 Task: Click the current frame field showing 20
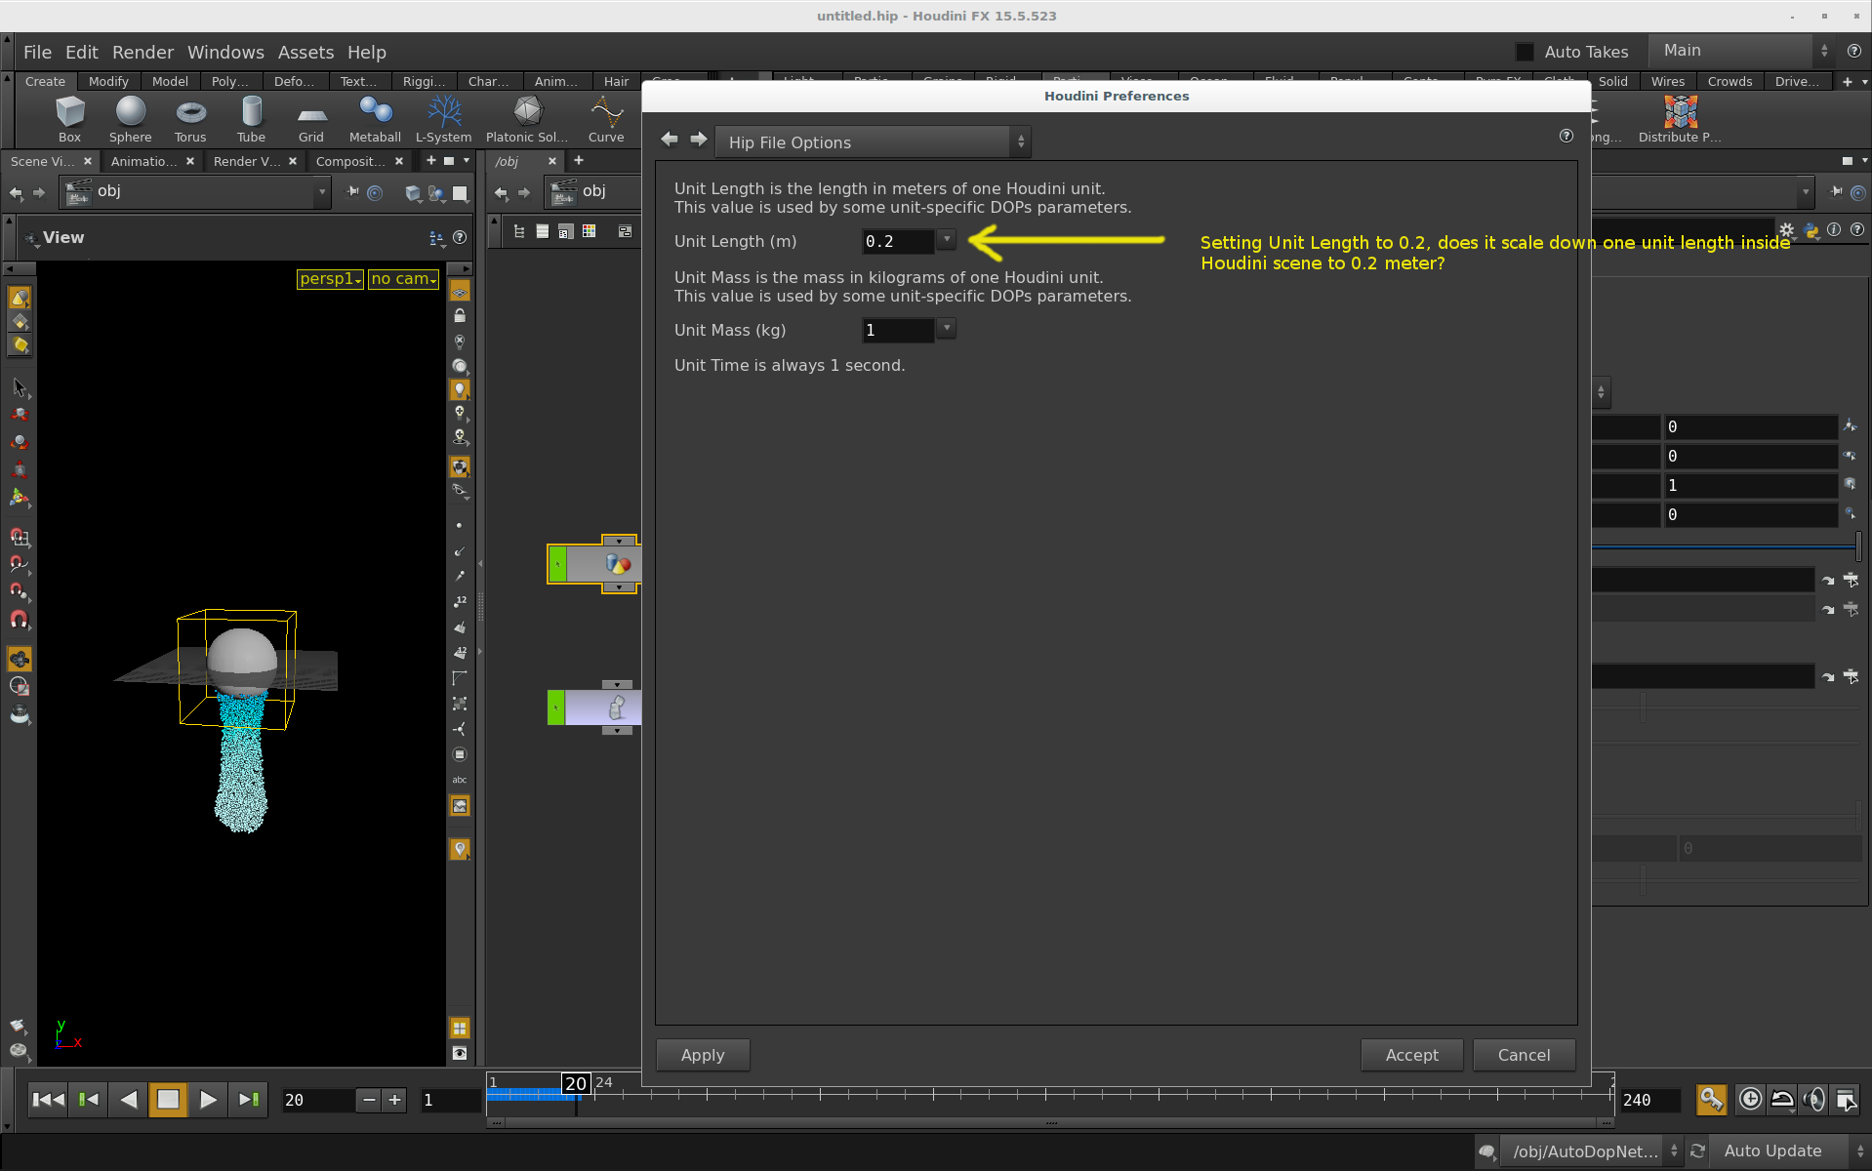click(317, 1100)
